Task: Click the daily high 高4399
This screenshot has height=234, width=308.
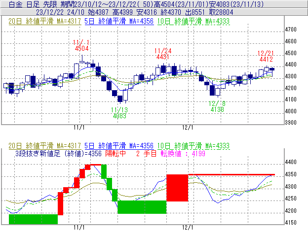Action: (122, 12)
